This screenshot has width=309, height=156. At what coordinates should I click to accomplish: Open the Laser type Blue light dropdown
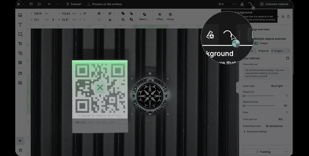[x=278, y=86]
